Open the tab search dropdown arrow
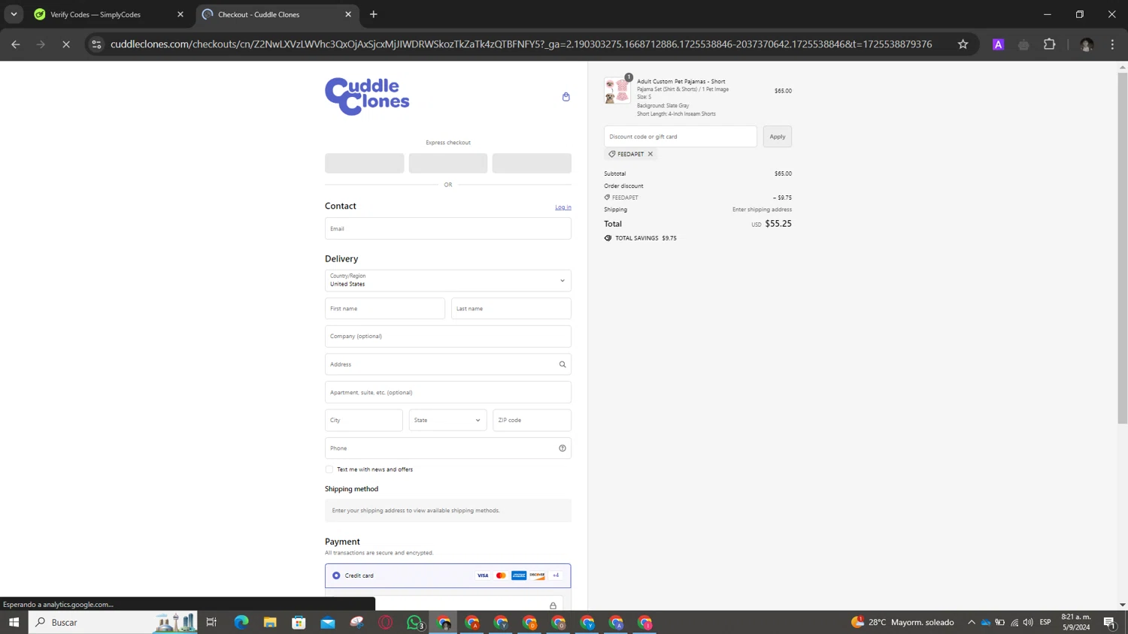This screenshot has width=1128, height=634. 14,14
